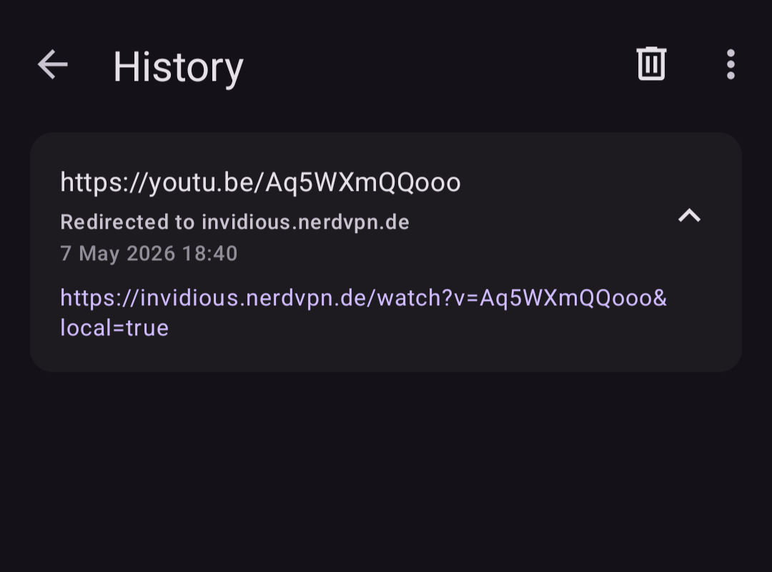Viewport: 772px width, 572px height.
Task: Click the History page title
Action: tap(178, 67)
